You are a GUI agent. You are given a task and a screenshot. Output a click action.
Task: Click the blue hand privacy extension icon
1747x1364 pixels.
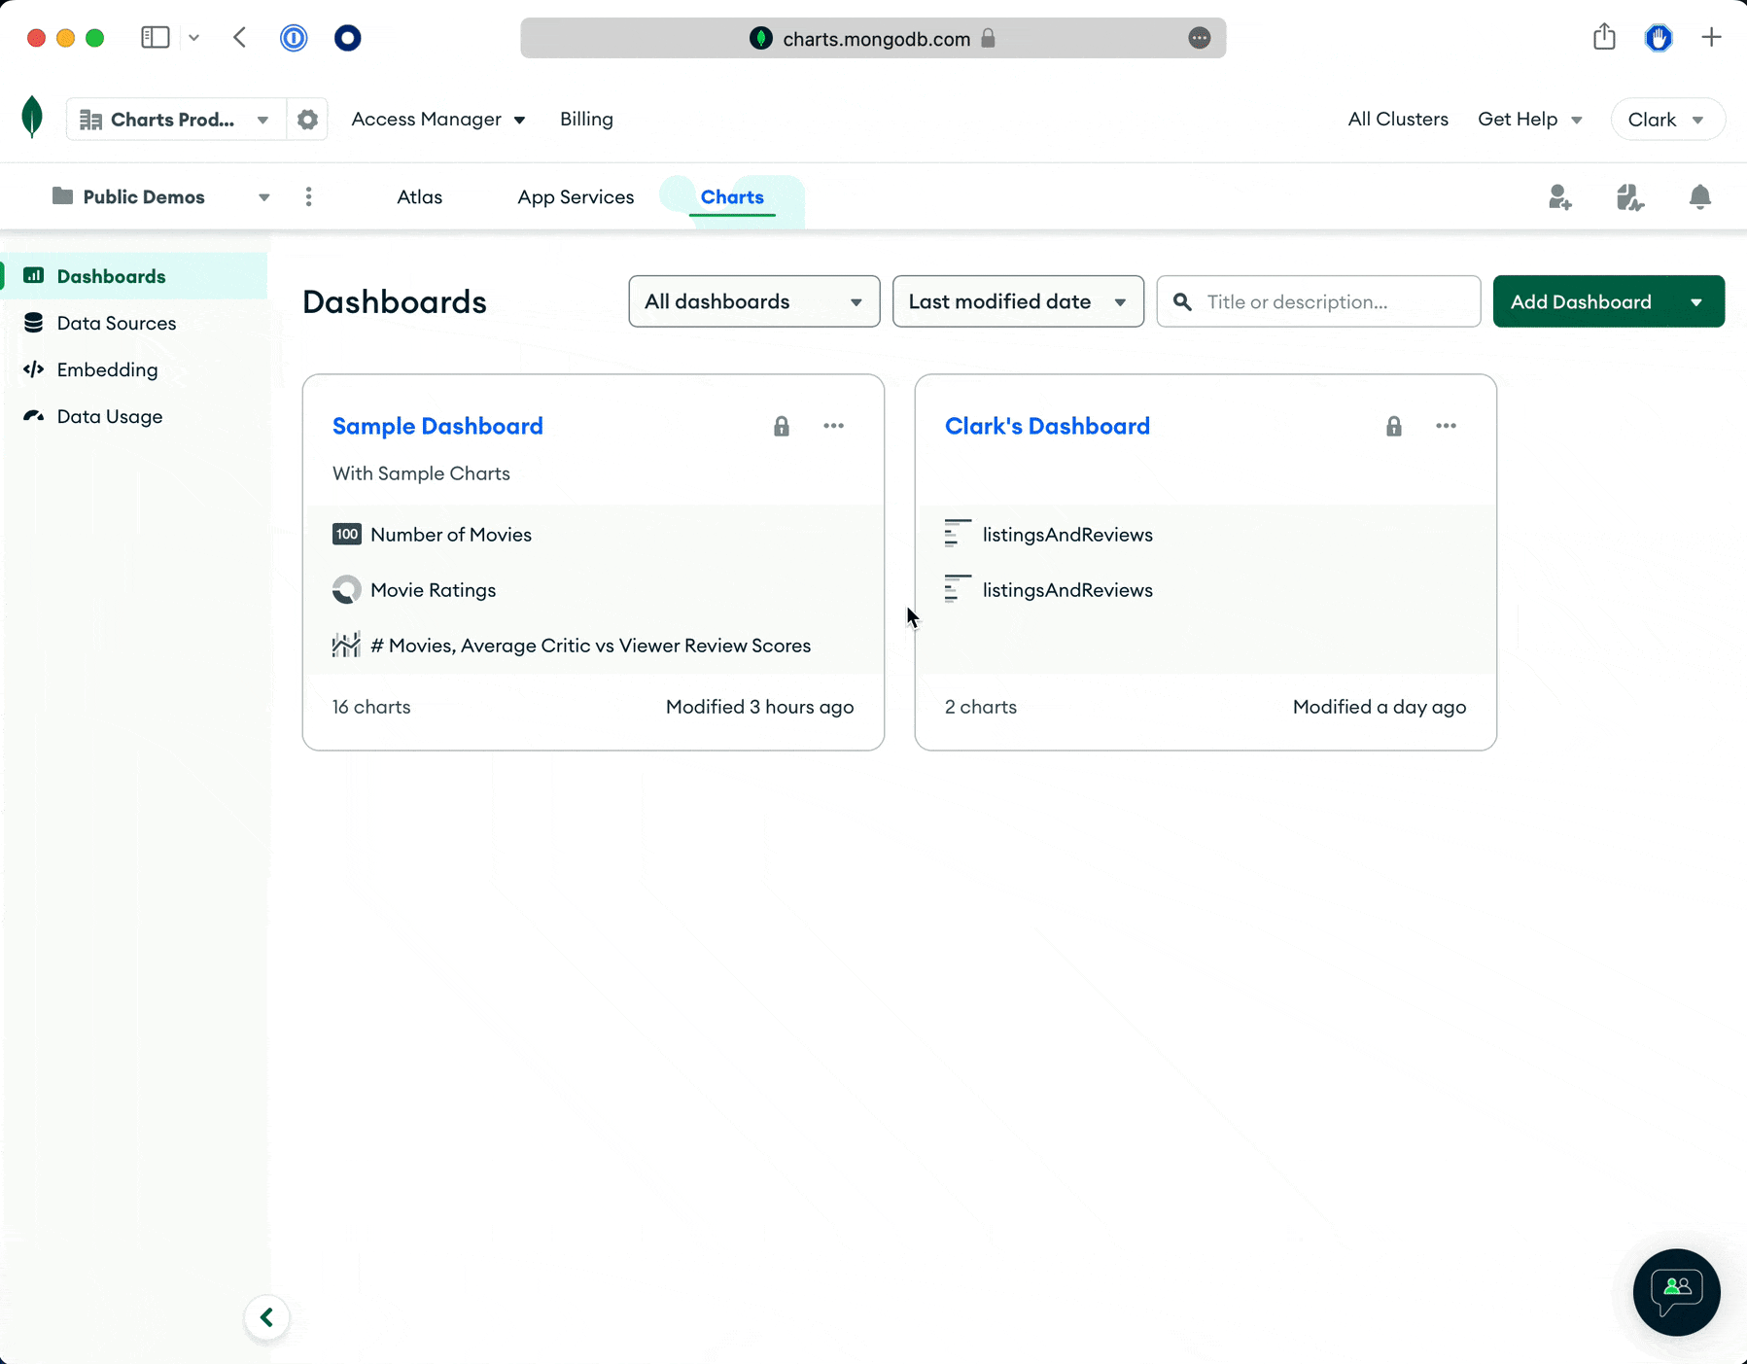pos(1659,38)
